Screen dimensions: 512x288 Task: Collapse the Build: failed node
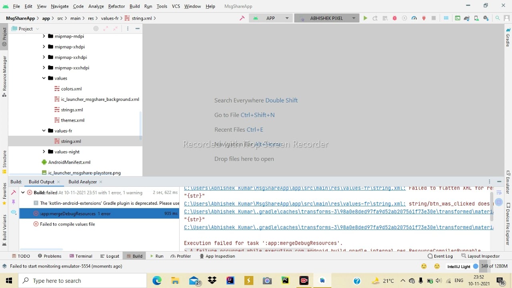[x=23, y=192]
